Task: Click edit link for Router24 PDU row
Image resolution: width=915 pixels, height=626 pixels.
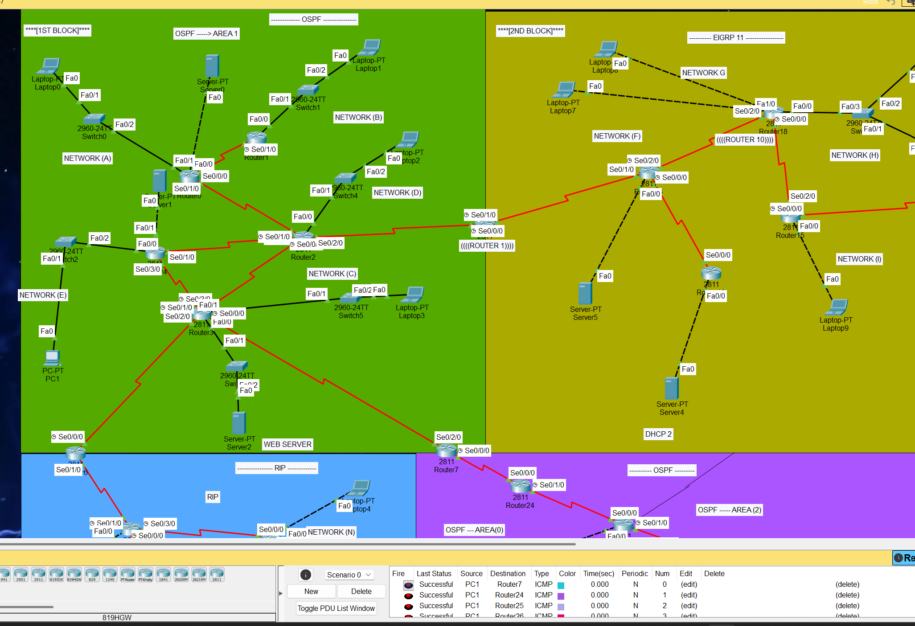Action: tap(689, 595)
